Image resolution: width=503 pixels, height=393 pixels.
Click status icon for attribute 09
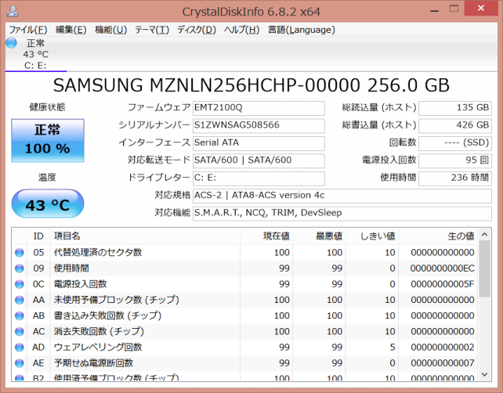[20, 269]
